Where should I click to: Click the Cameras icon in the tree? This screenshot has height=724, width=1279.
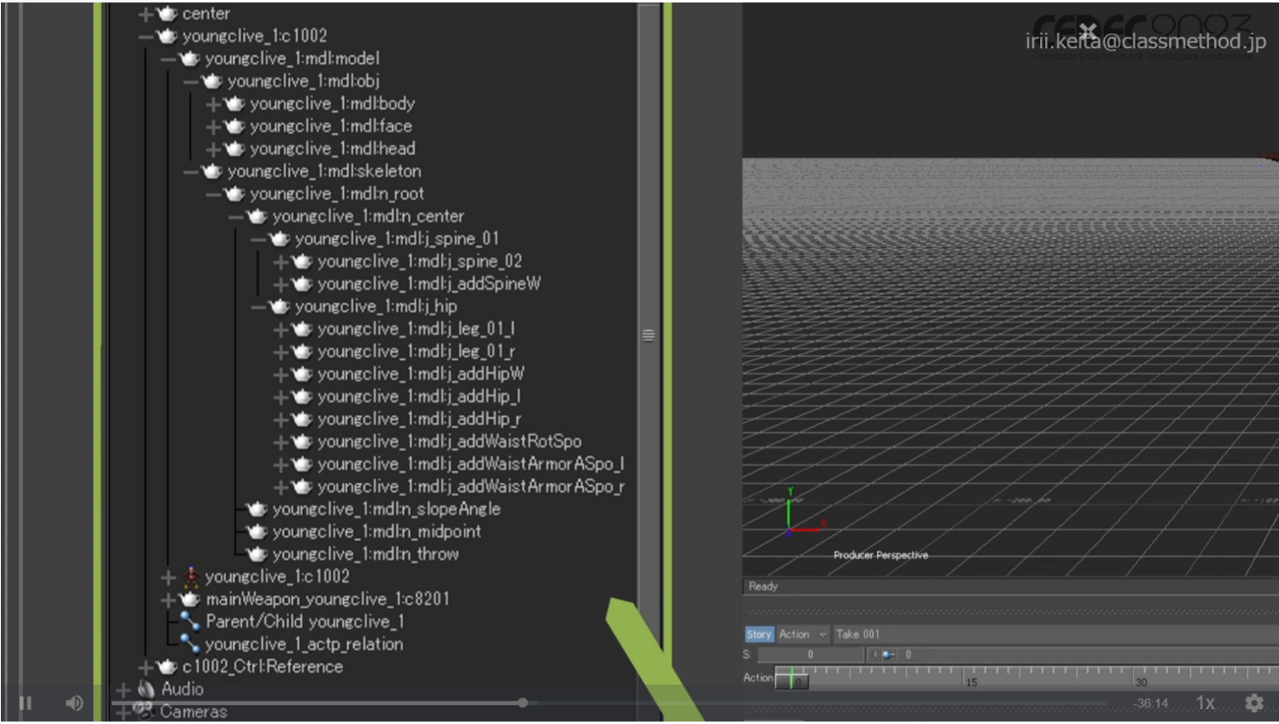(x=145, y=711)
